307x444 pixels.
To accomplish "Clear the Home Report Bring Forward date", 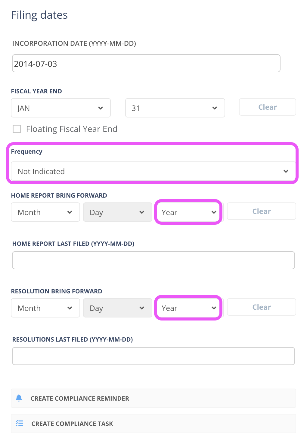I will 261,211.
